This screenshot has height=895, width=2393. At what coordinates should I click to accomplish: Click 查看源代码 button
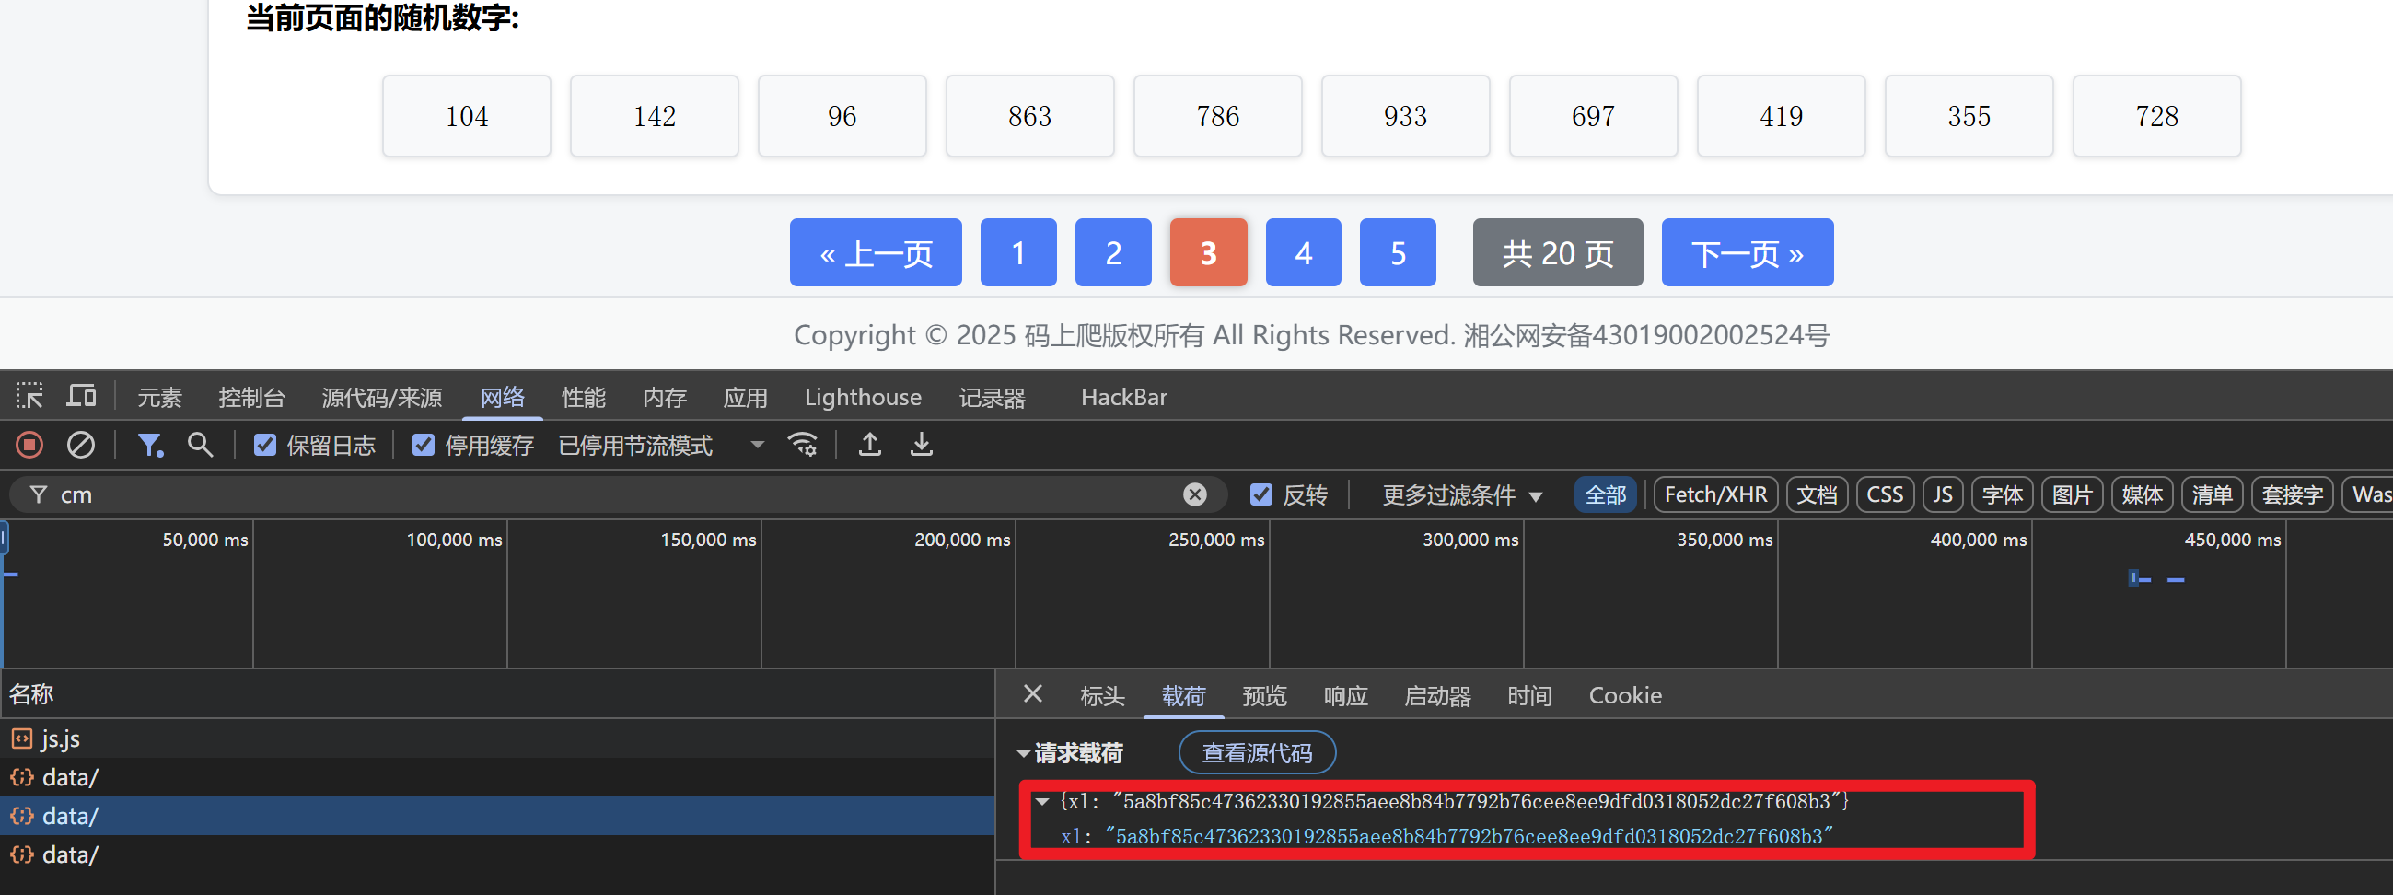[x=1257, y=753]
